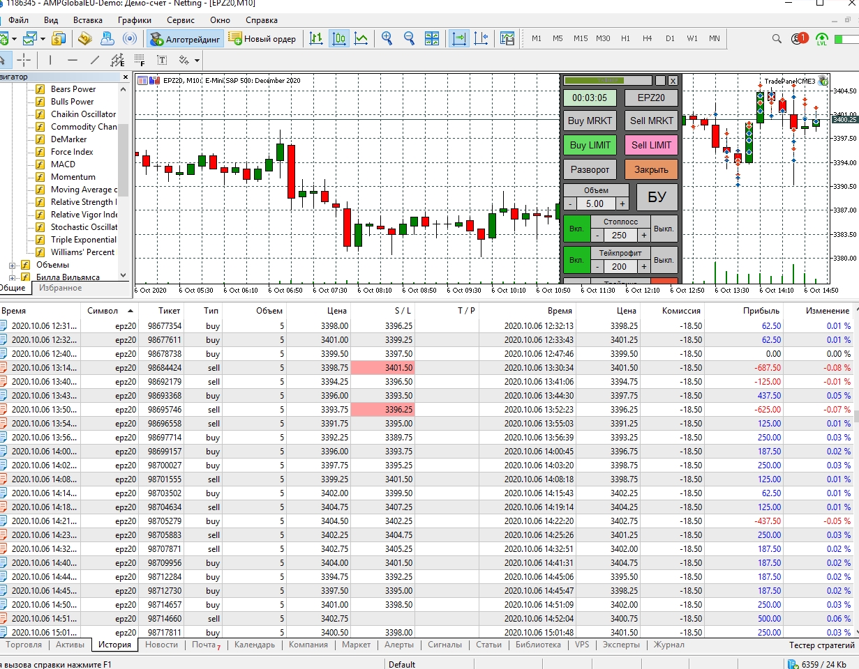Select the M5 timeframe

(558, 38)
